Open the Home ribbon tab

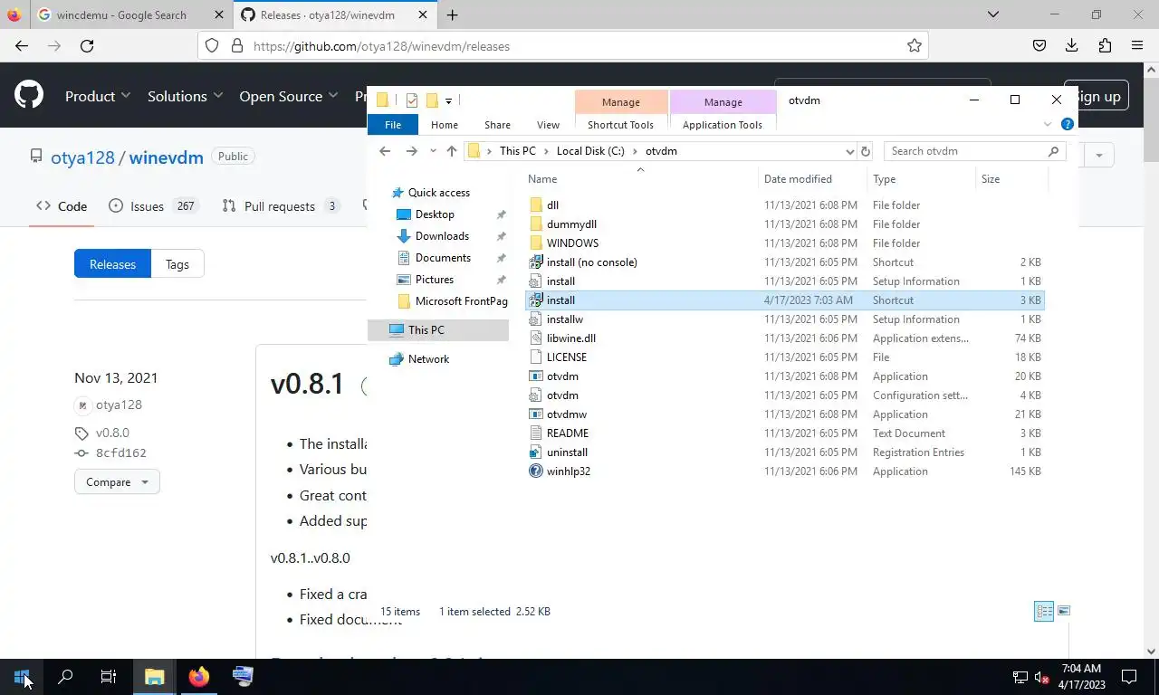pos(445,124)
